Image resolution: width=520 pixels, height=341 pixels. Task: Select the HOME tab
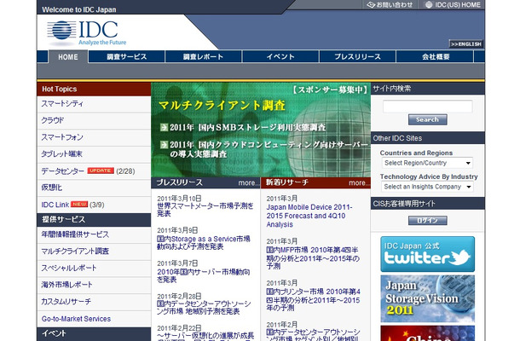click(68, 57)
